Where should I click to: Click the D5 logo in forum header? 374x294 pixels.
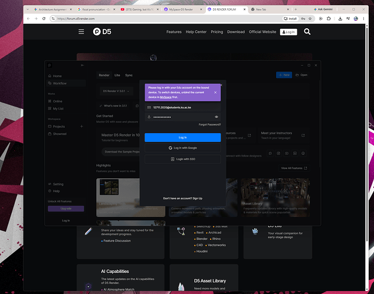point(102,32)
